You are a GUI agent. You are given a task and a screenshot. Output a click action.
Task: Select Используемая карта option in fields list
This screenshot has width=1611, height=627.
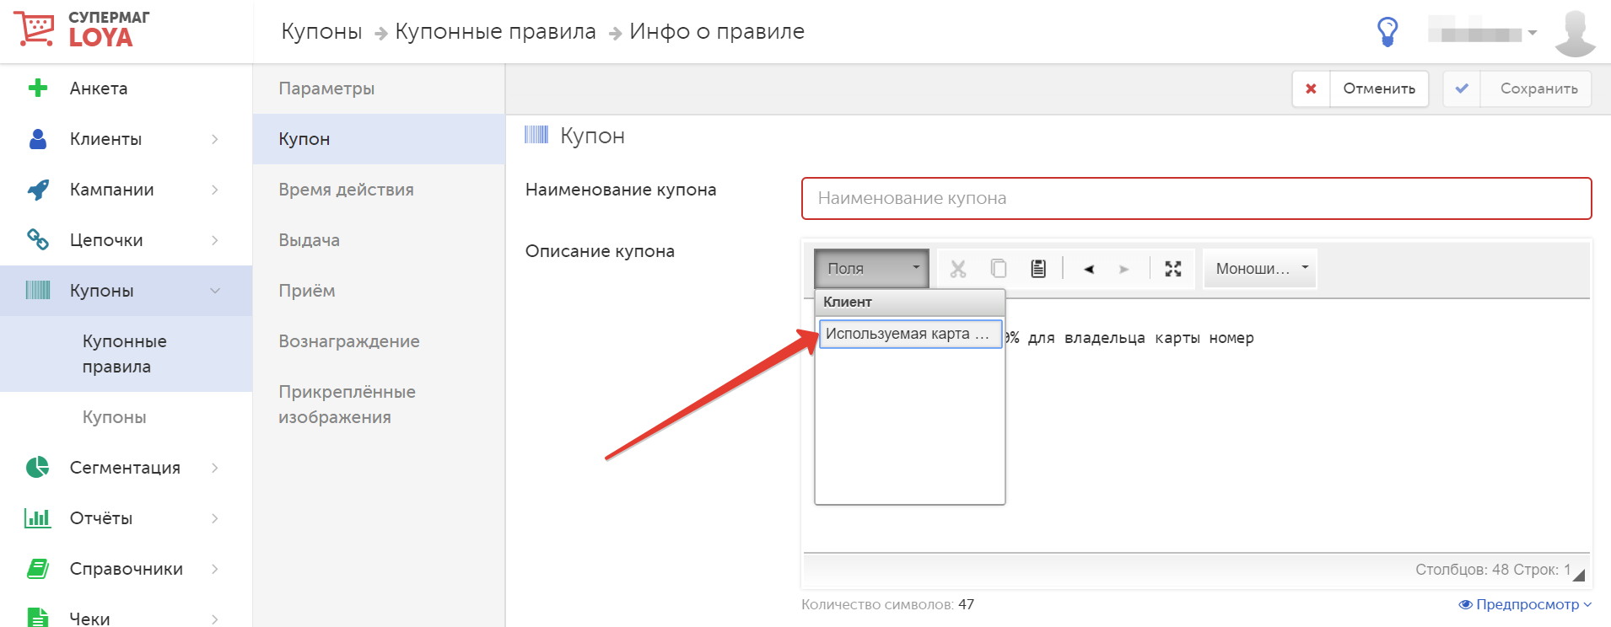910,334
